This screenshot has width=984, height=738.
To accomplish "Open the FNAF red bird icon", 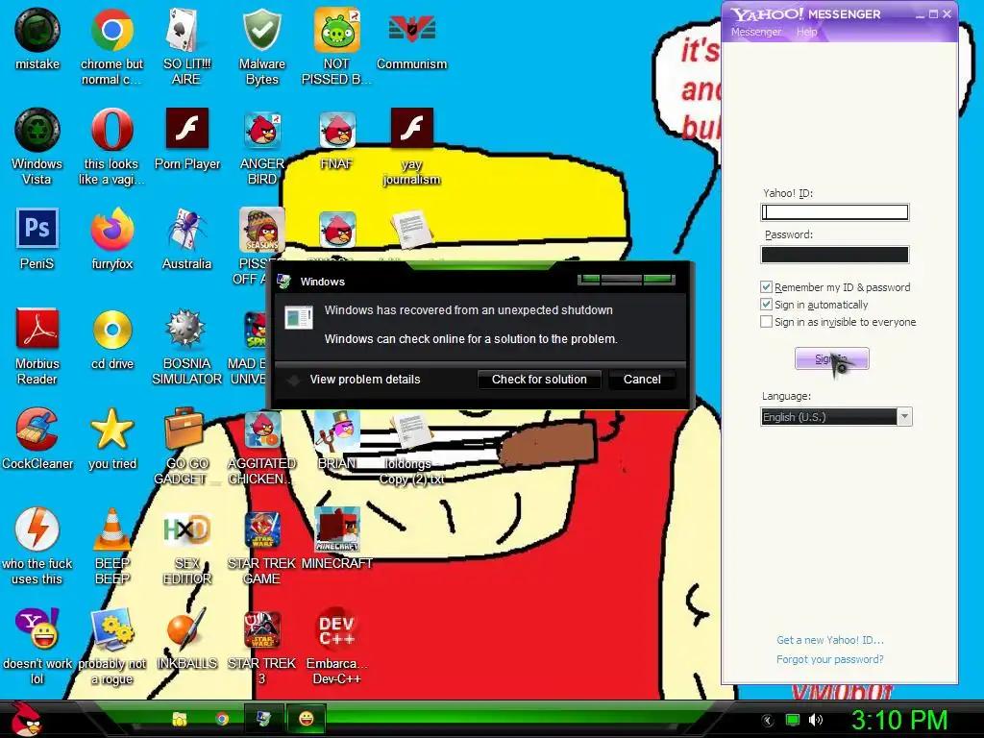I will 337,130.
